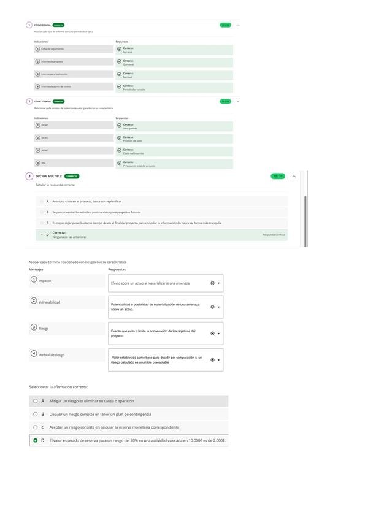Viewport: 368px width, 520px height.
Task: Click the numbered circle 3 icon of Opción múltiple
Action: [x=29, y=176]
